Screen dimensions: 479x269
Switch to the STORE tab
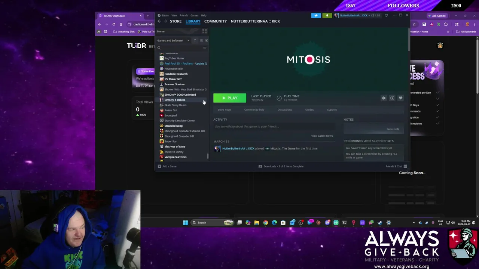(x=176, y=21)
